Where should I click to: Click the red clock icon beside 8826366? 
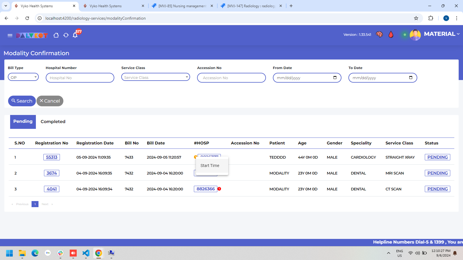[219, 189]
